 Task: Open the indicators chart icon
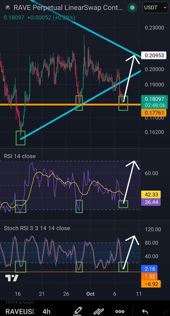coord(98,311)
